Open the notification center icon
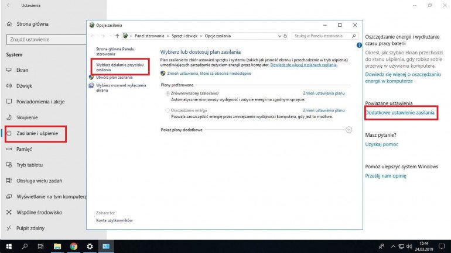This screenshot has width=451, height=253. [x=442, y=247]
